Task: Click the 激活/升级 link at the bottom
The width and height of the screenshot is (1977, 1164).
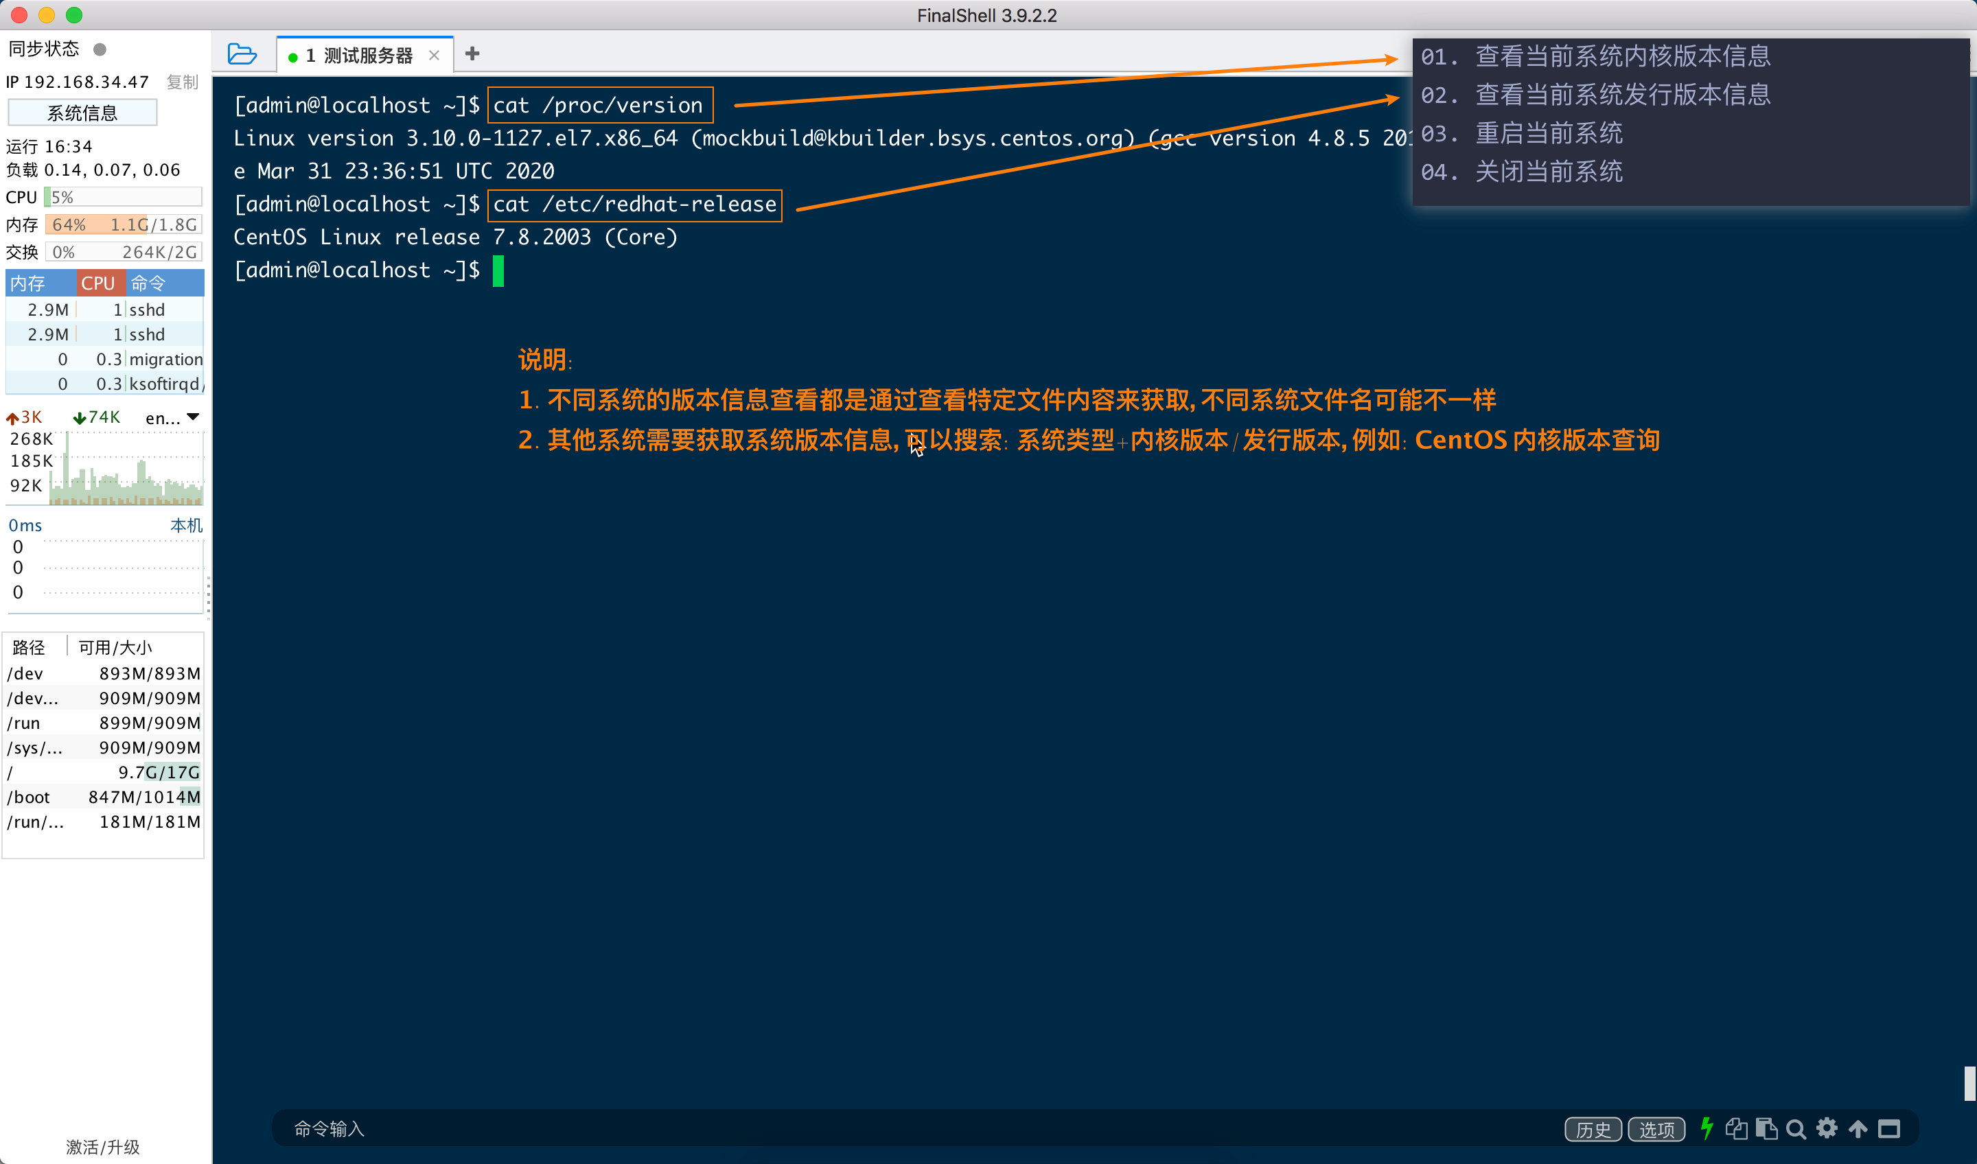Action: pyautogui.click(x=103, y=1147)
